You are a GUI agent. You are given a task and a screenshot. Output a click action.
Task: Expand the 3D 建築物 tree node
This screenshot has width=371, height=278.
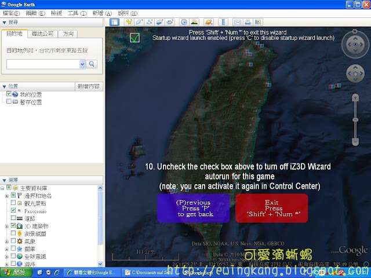click(x=6, y=226)
